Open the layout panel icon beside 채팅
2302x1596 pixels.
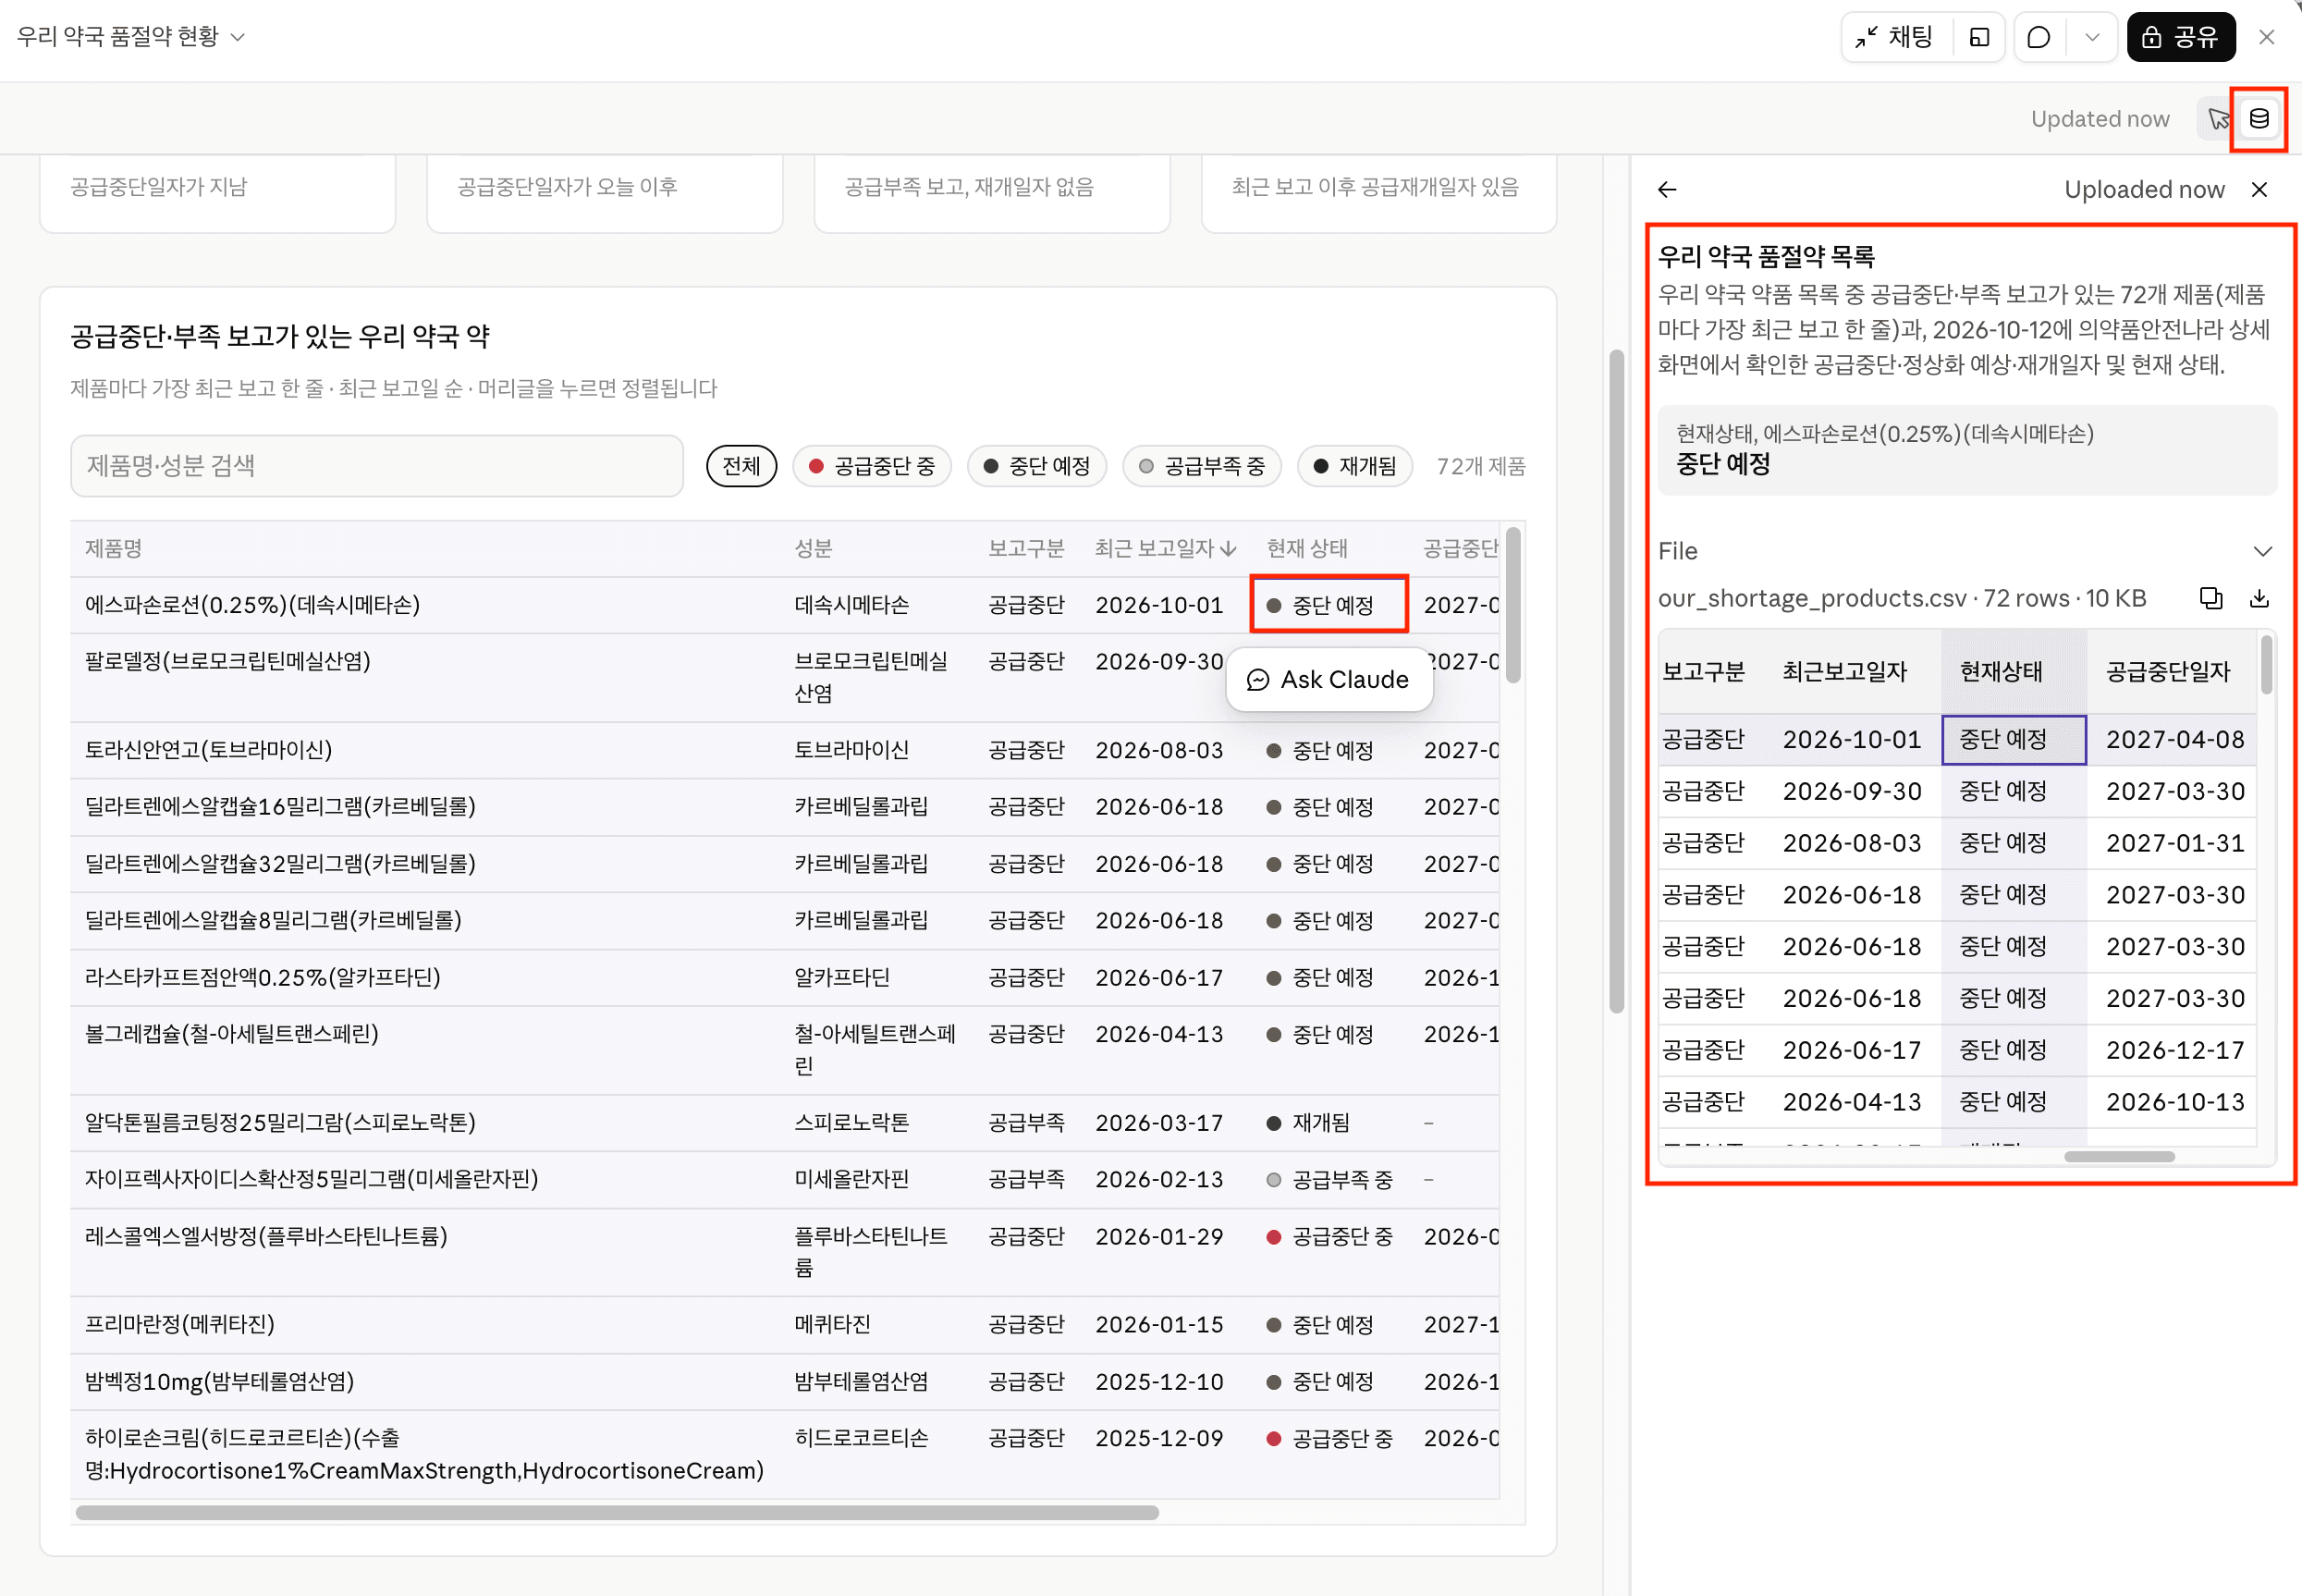pyautogui.click(x=1978, y=37)
